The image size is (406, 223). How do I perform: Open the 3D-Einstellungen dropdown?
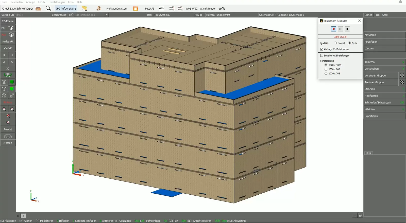click(107, 15)
